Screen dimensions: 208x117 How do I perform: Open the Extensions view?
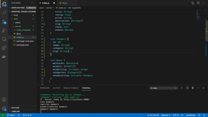pyautogui.click(x=4, y=48)
